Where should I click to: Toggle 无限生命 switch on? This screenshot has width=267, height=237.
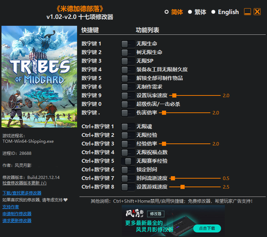pyautogui.click(x=128, y=44)
